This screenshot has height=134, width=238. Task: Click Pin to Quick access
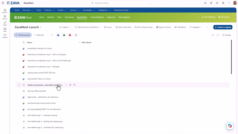click(x=144, y=27)
